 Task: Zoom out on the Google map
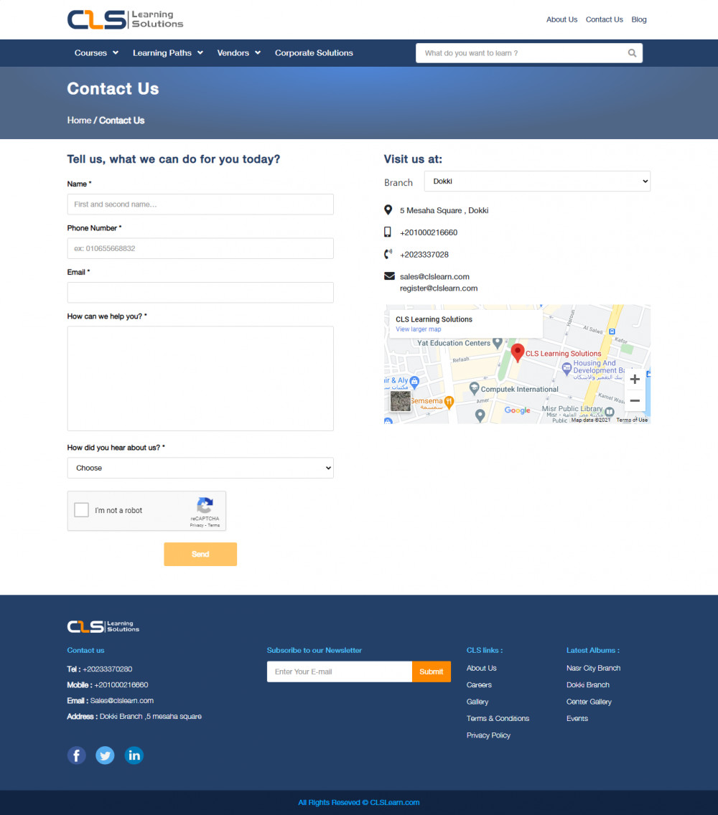[x=634, y=400]
